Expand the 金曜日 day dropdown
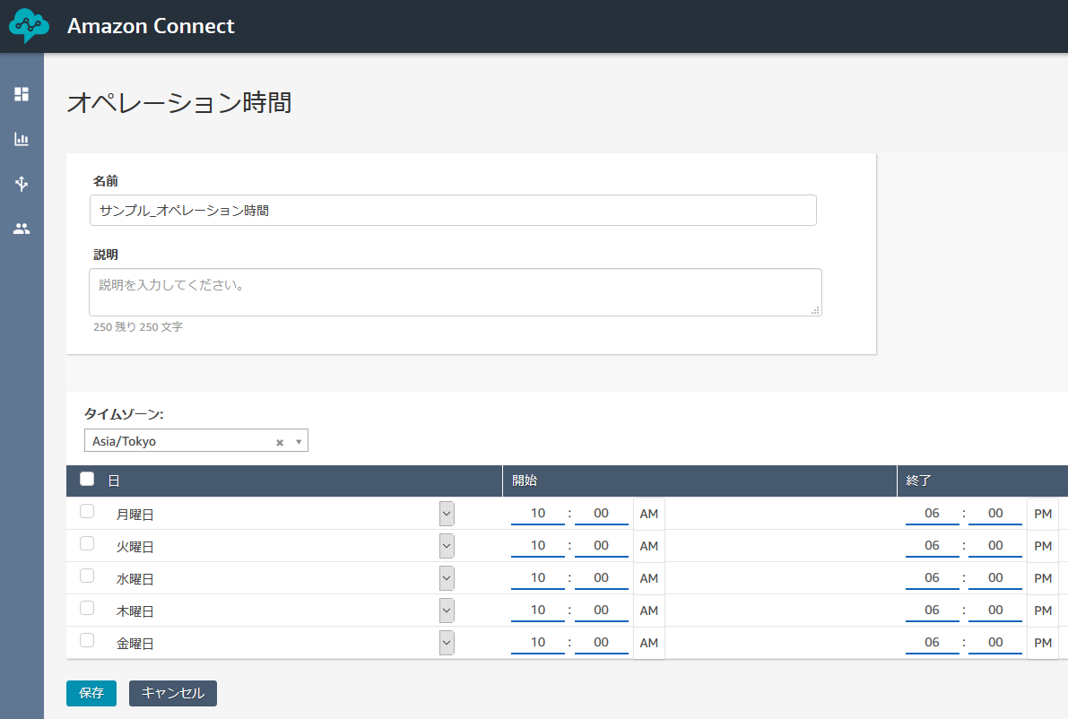Viewport: 1068px width, 719px height. pyautogui.click(x=447, y=643)
